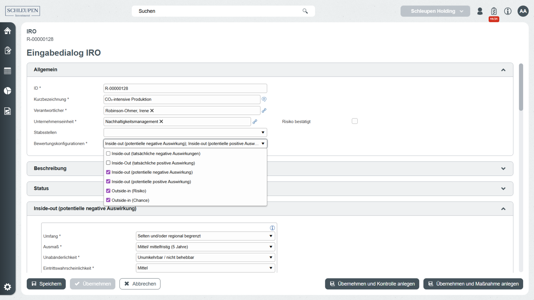The width and height of the screenshot is (534, 300).
Task: Click the comment icon next to Kurzbezeichnung
Action: 264,99
